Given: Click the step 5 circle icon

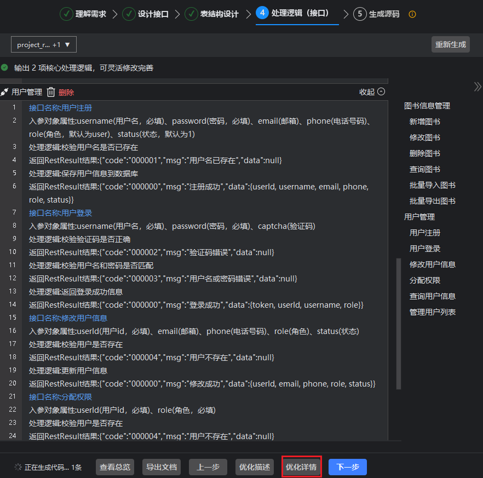Looking at the screenshot, I should (x=360, y=14).
